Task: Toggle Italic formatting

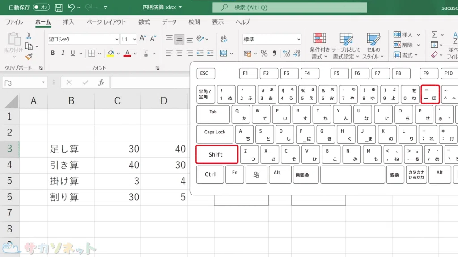Action: 63,53
